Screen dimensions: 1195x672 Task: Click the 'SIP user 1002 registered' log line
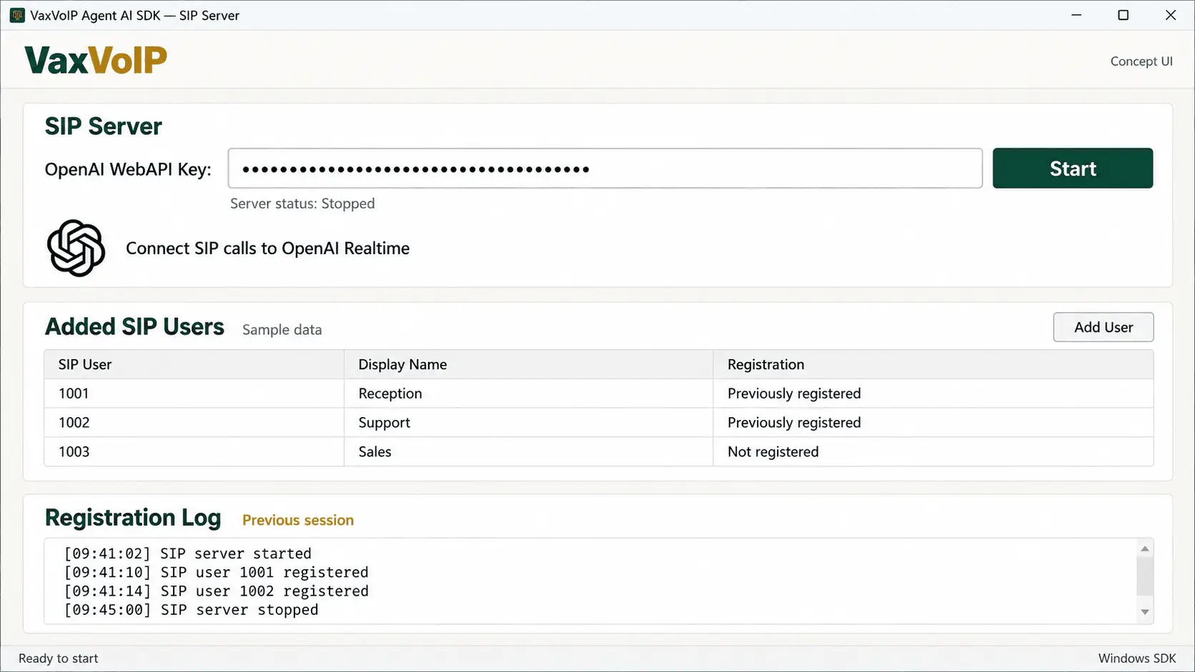216,591
